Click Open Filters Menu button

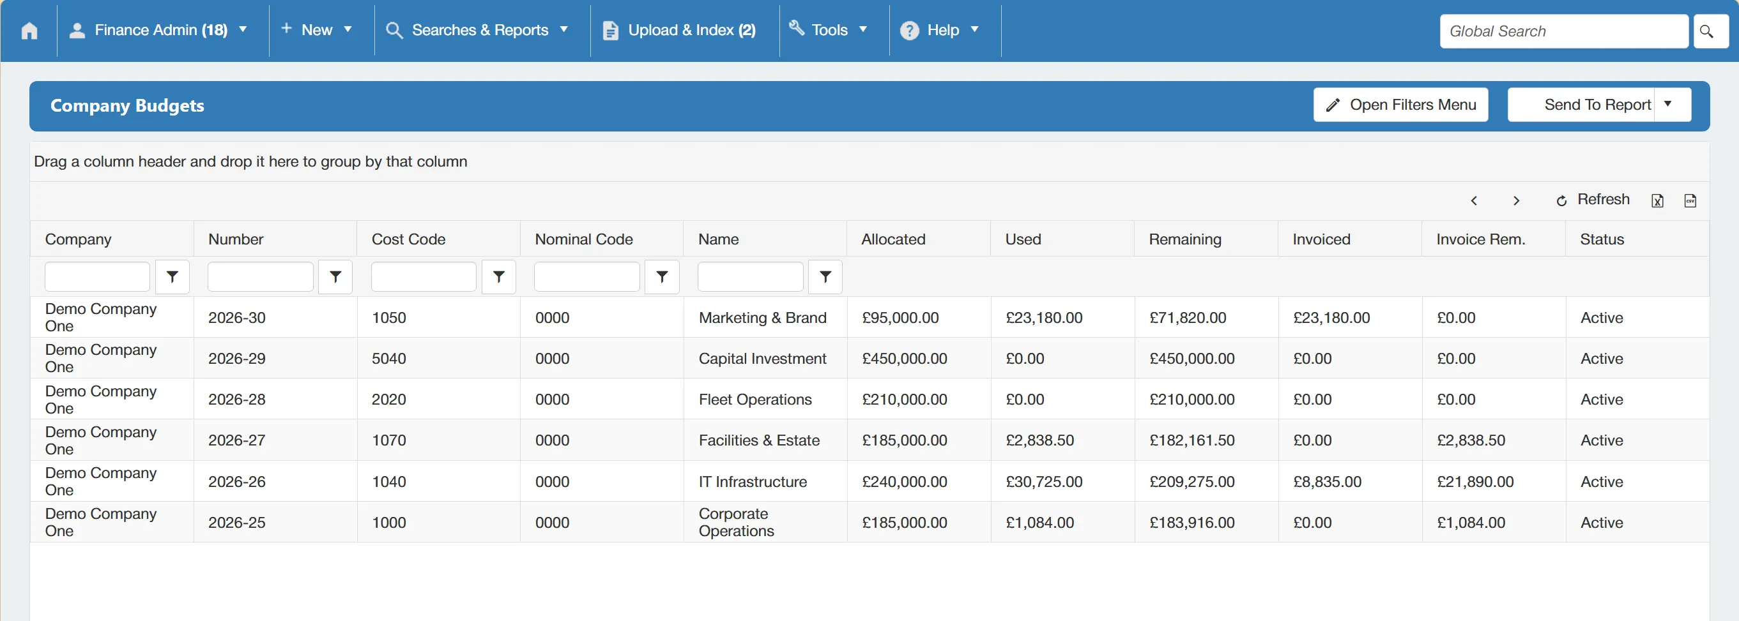pyautogui.click(x=1401, y=105)
